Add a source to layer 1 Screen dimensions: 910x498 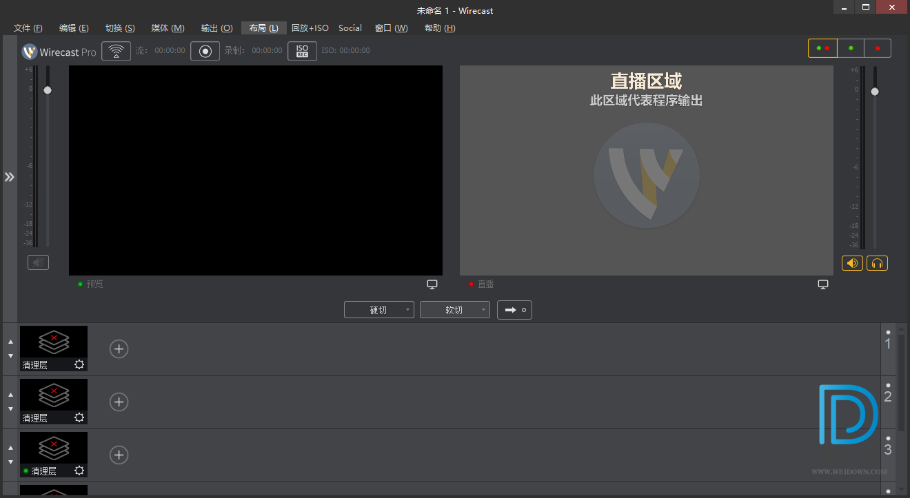click(119, 349)
